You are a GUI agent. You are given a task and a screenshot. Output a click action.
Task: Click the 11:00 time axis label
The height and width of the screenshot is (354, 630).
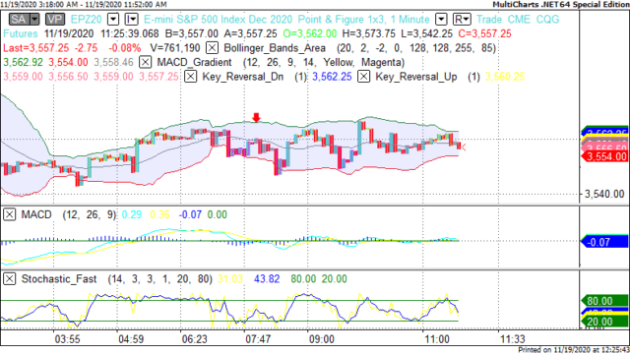tap(437, 339)
